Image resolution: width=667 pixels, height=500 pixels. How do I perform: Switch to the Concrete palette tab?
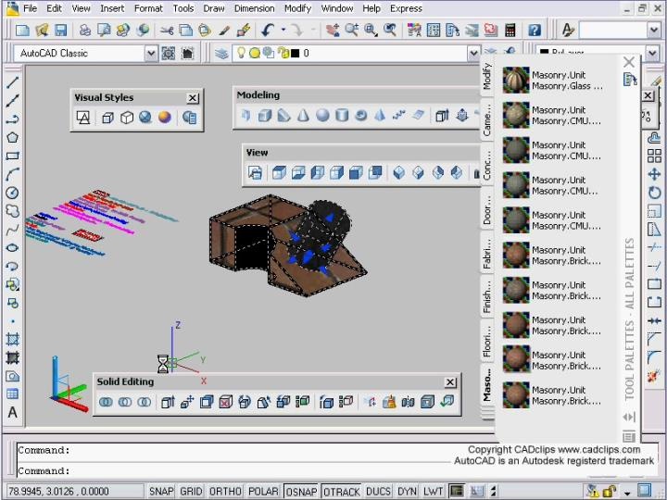pos(487,164)
